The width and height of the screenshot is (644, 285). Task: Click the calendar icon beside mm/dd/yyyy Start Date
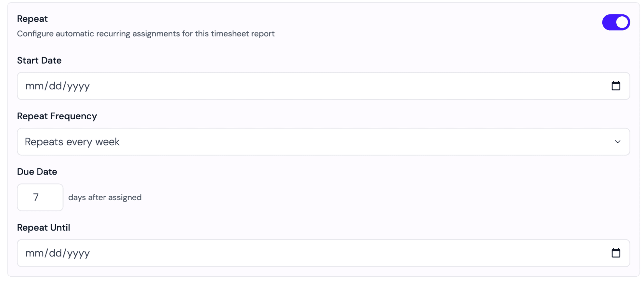point(616,86)
